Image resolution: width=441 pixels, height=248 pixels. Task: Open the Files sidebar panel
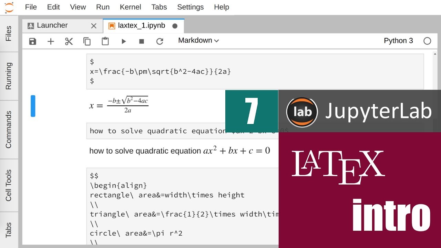9,33
